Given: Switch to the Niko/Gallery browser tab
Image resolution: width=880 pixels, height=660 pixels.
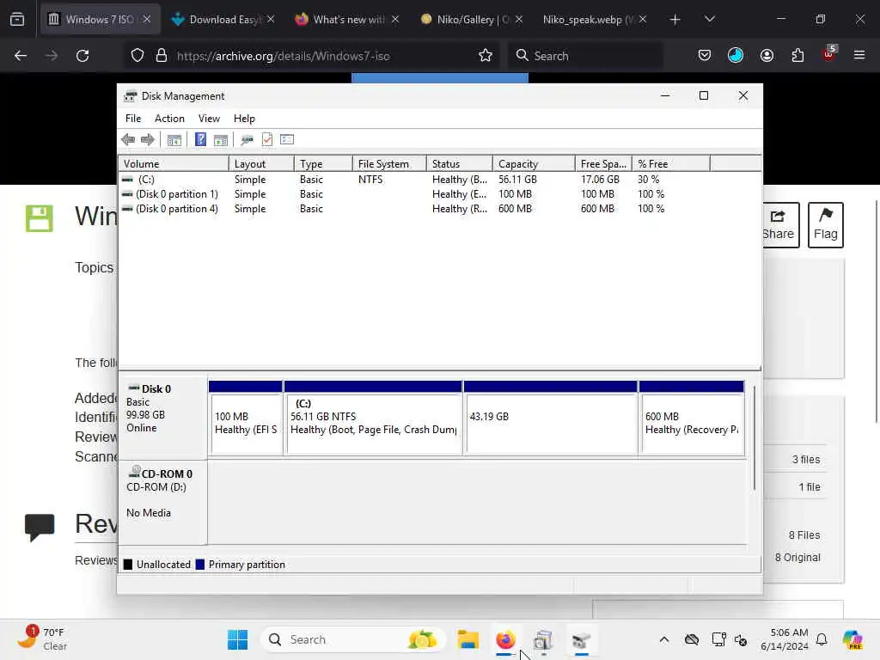Looking at the screenshot, I should 471,20.
